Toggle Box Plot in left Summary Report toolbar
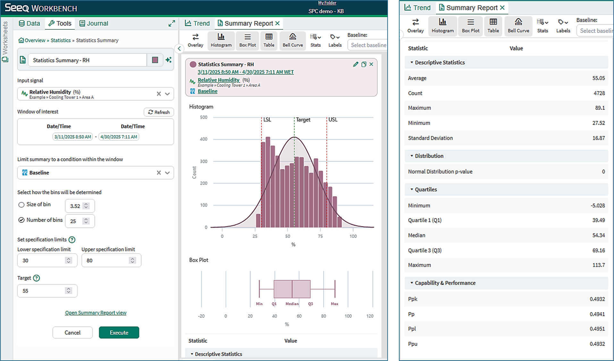The height and width of the screenshot is (361, 614). tap(248, 40)
